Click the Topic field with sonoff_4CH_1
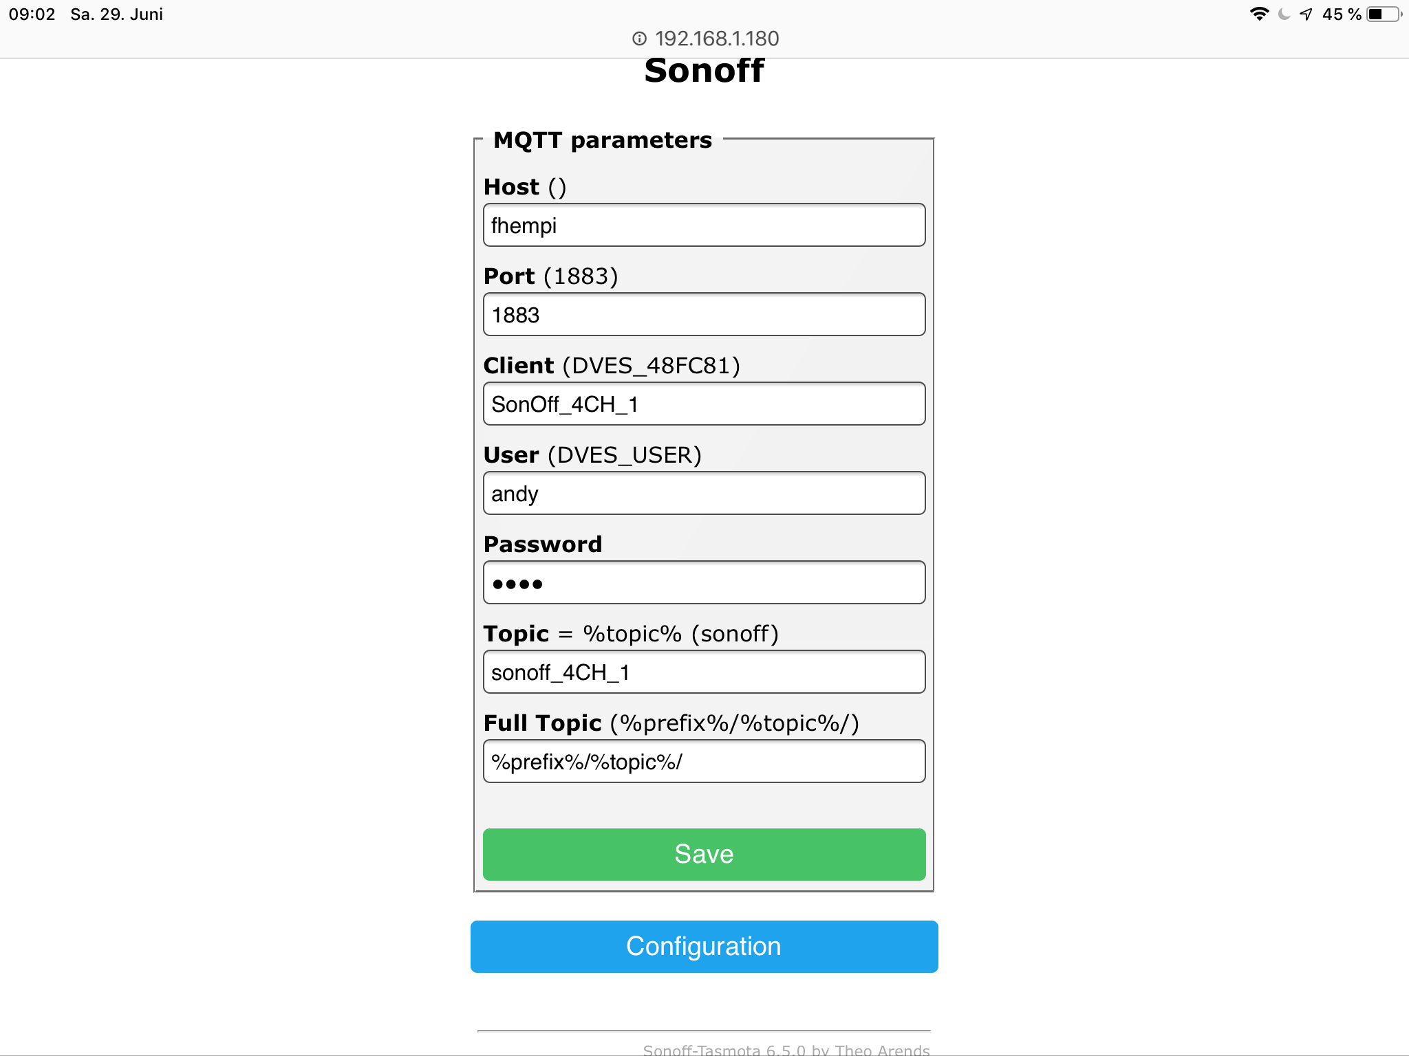Viewport: 1409px width, 1056px height. pos(704,672)
